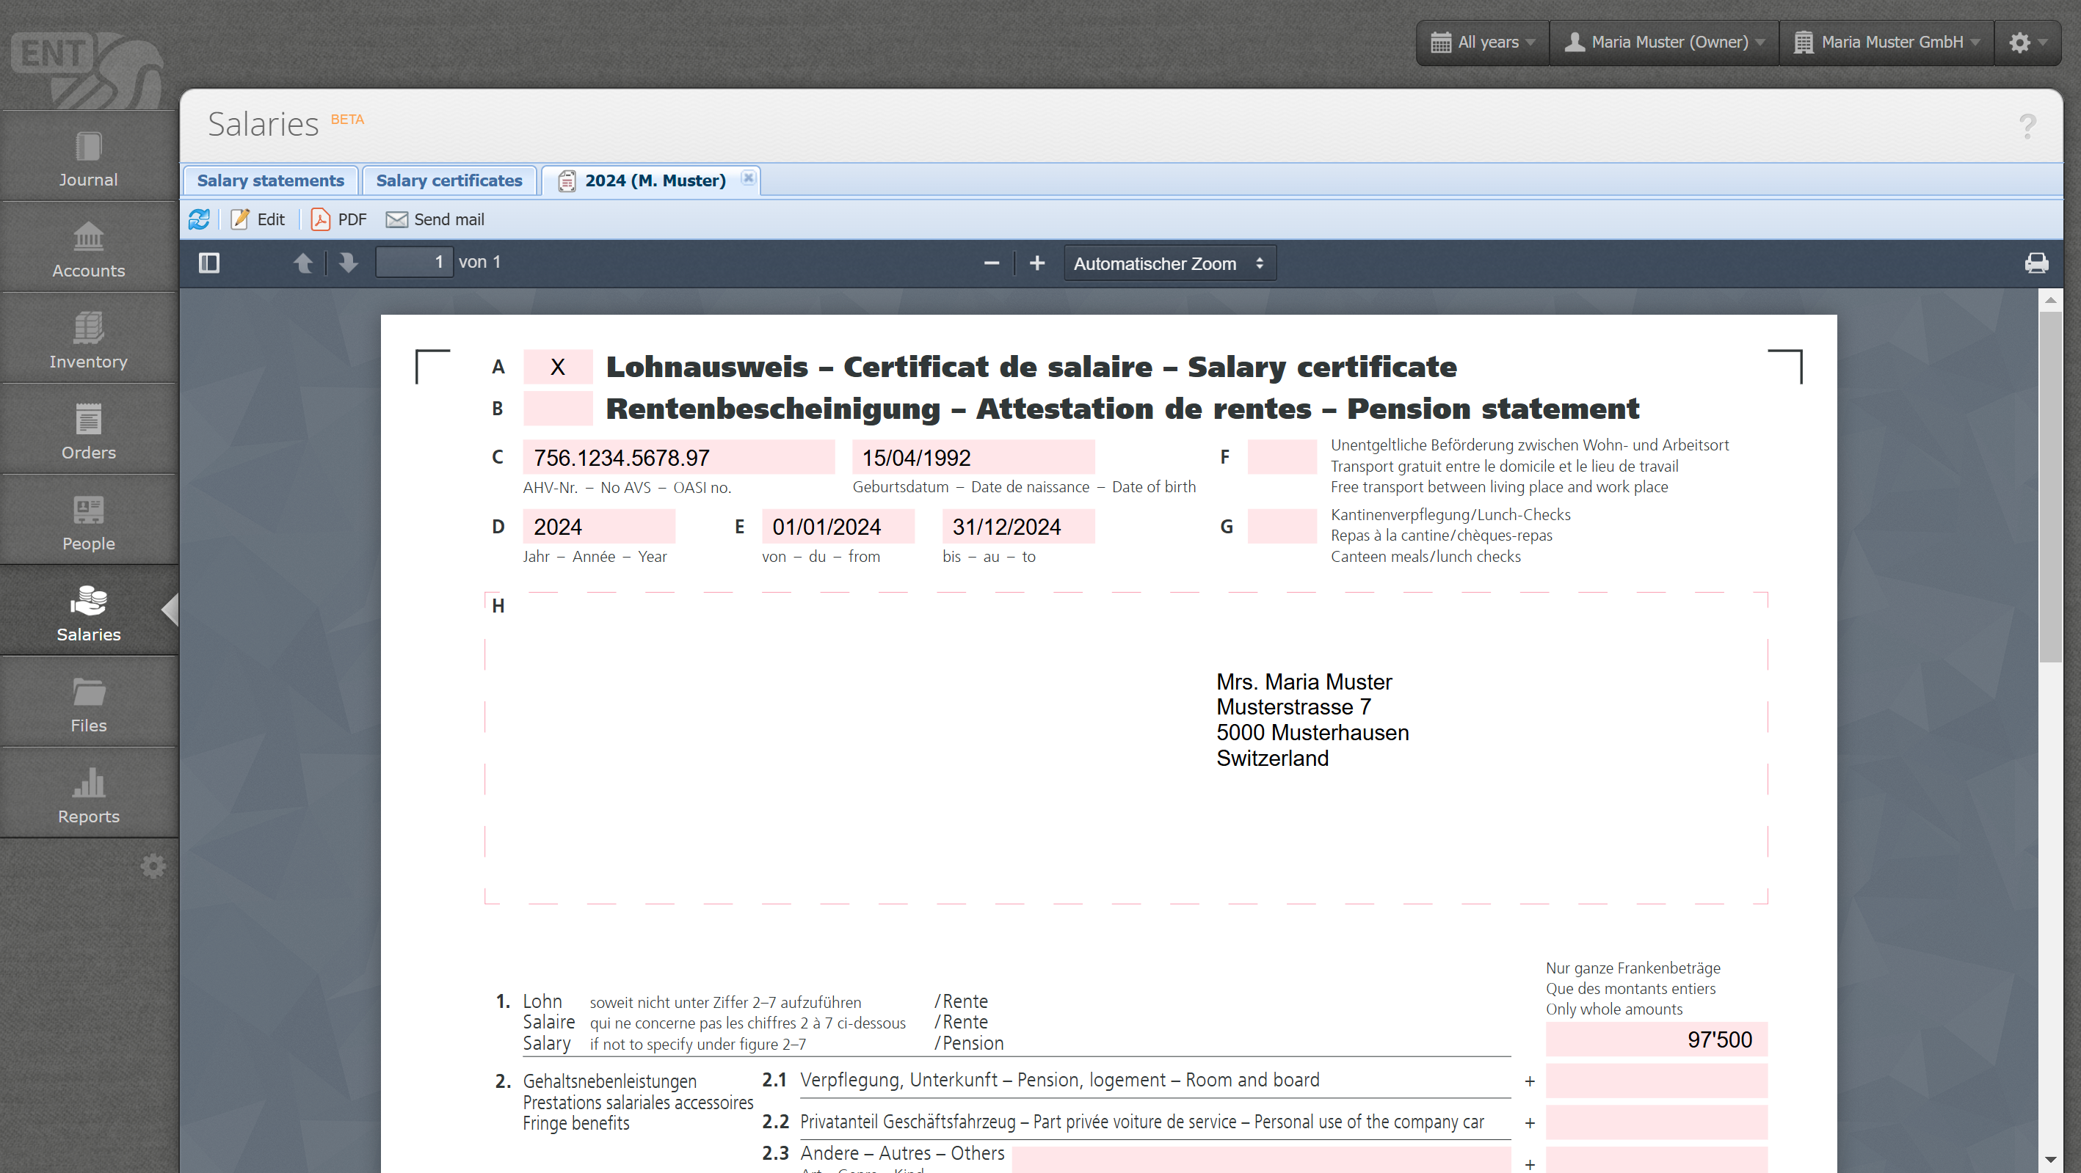Click the page number input field
Image resolution: width=2081 pixels, height=1173 pixels.
pyautogui.click(x=415, y=263)
